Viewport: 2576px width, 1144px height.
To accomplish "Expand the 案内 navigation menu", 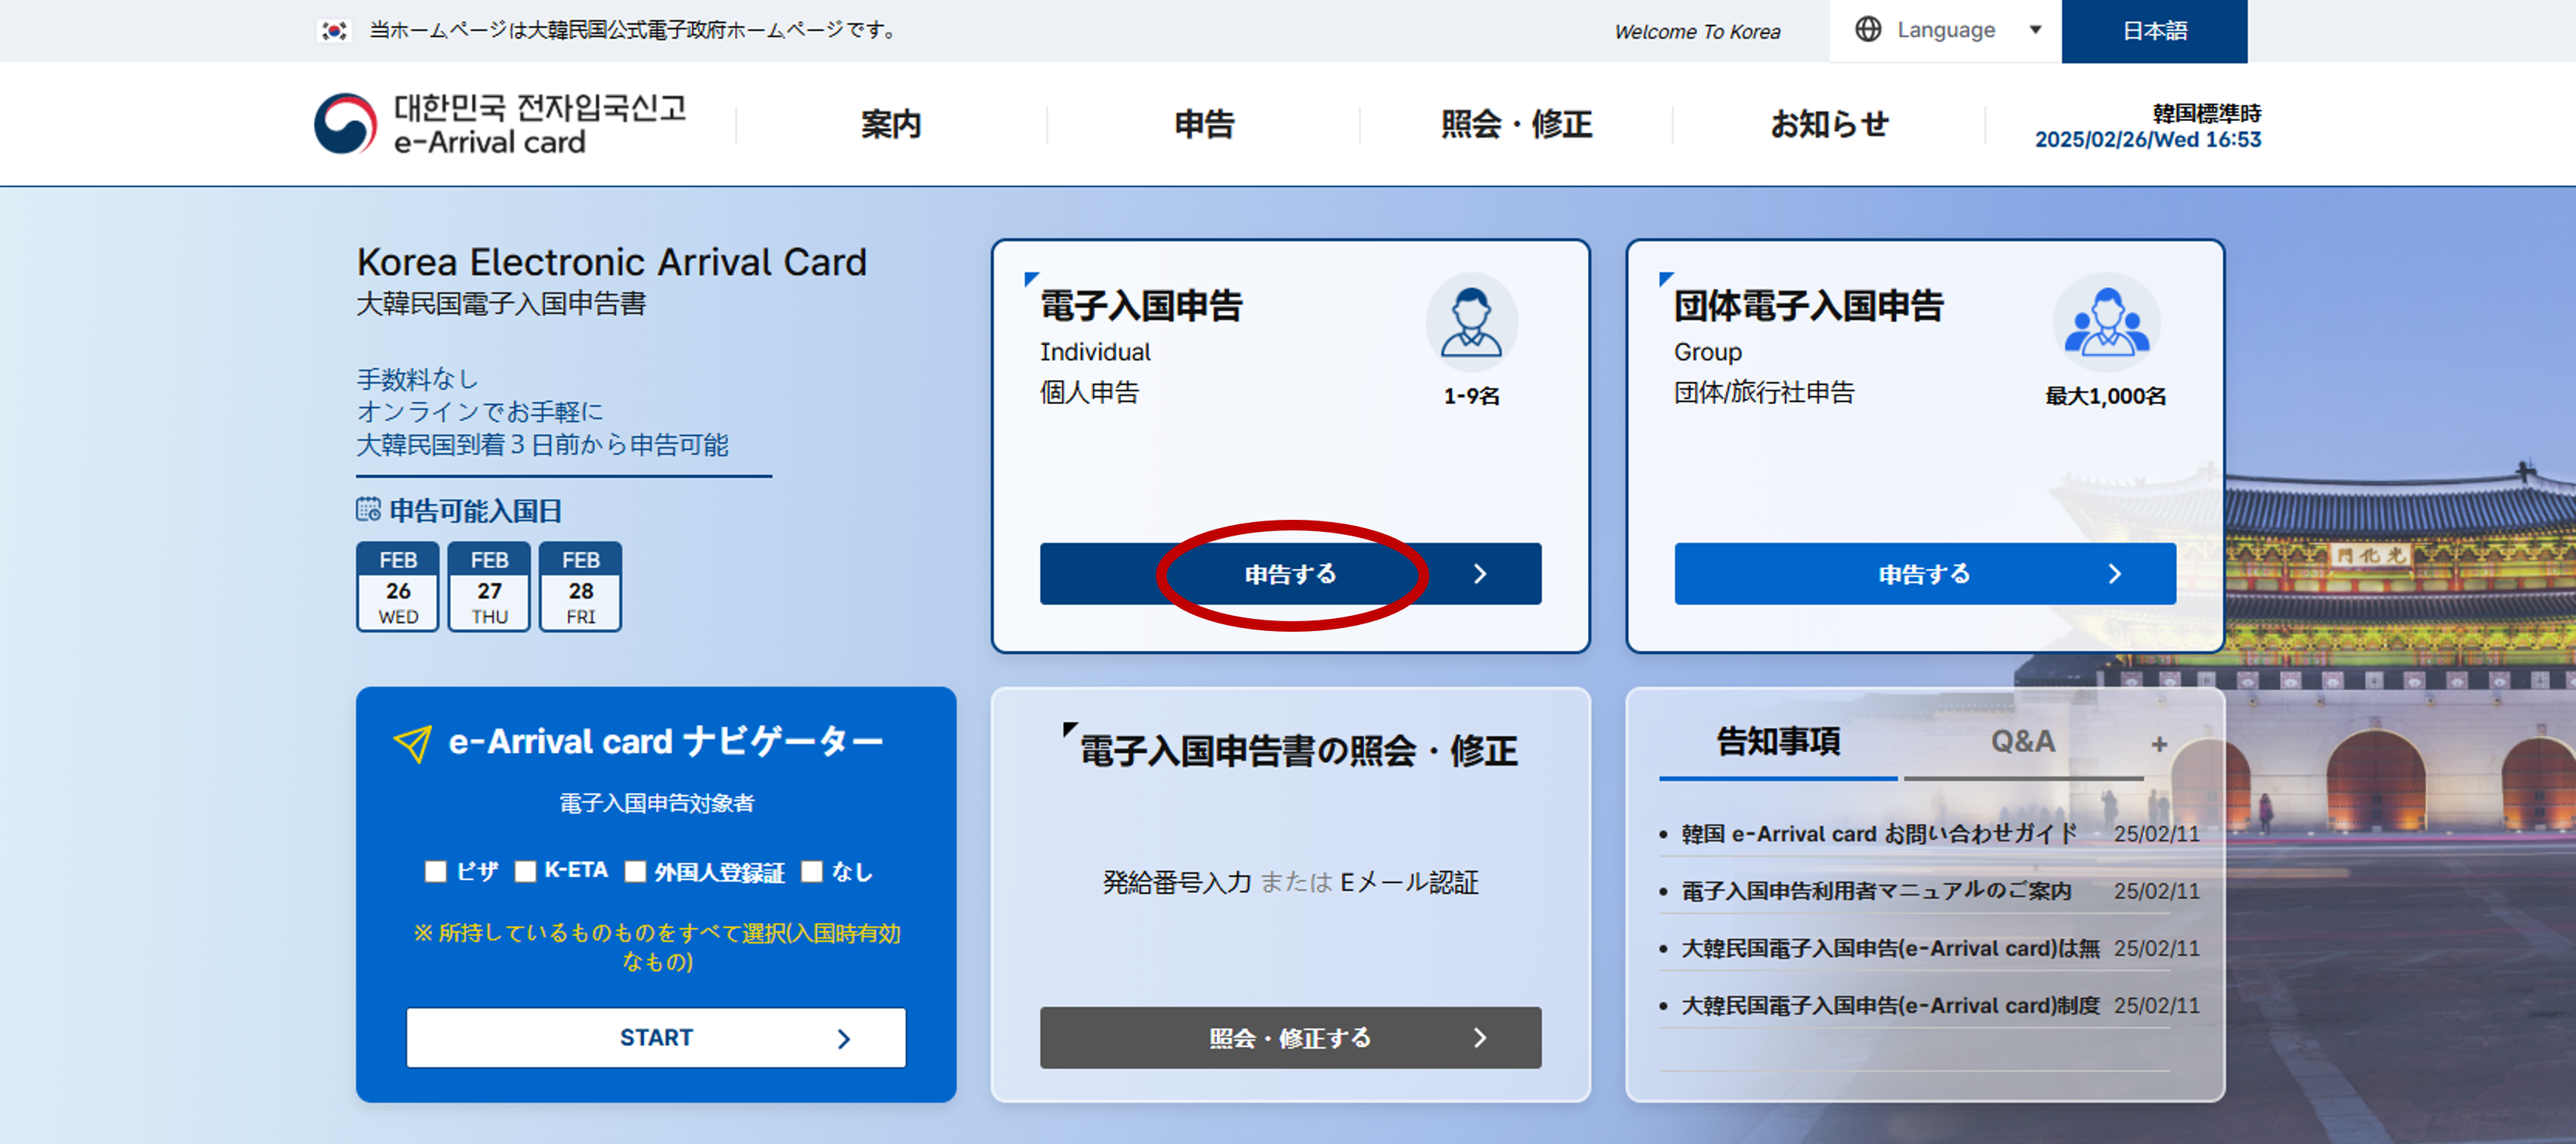I will (x=890, y=125).
